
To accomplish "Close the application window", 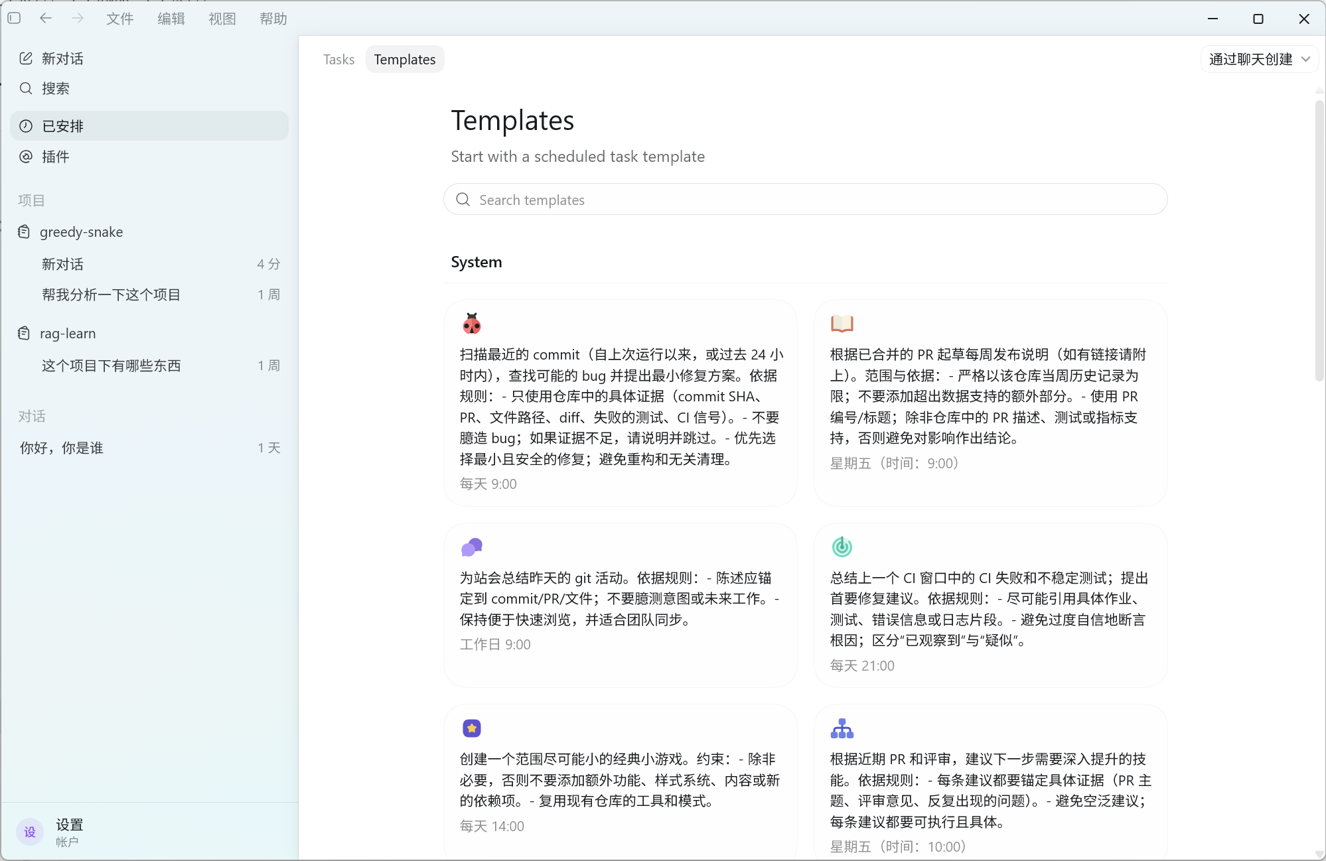I will (1304, 19).
